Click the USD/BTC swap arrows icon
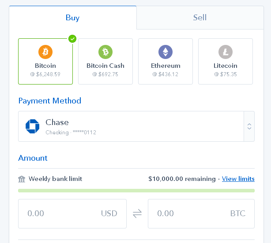Image resolution: width=271 pixels, height=243 pixels. pos(137,214)
